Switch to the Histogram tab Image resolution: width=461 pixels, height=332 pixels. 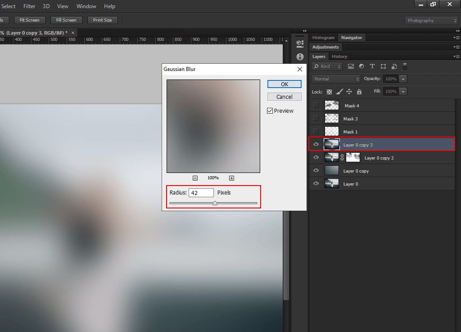[x=323, y=38]
